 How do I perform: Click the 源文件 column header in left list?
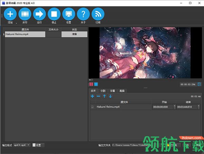(x=25, y=30)
